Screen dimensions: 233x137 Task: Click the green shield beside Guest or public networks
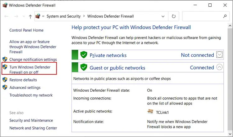coord(84,67)
